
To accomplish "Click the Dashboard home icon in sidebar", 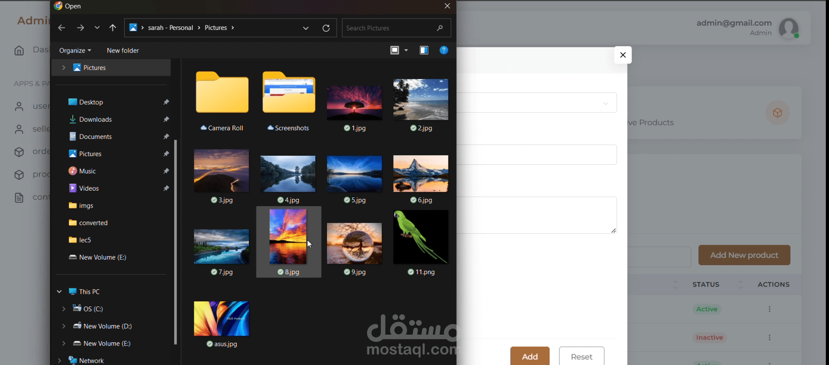I will point(19,50).
